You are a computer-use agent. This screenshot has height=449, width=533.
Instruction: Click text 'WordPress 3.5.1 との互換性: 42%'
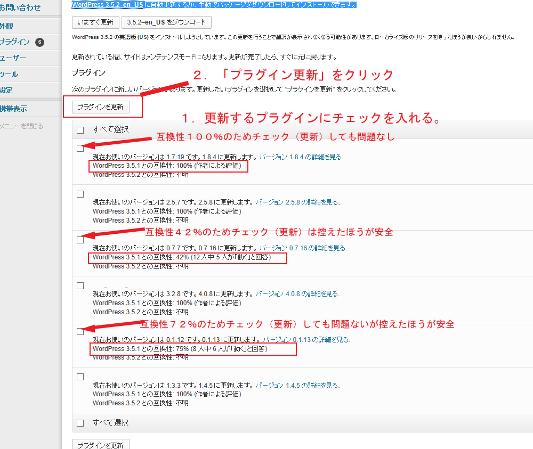[x=141, y=257]
